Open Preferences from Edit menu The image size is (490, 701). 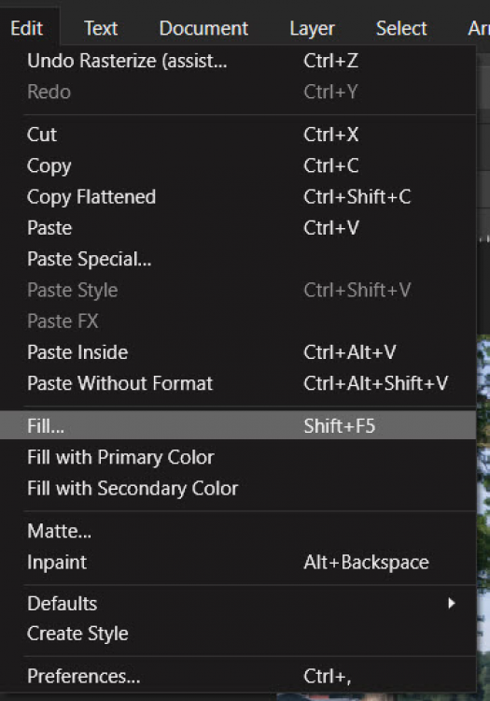tap(238, 676)
